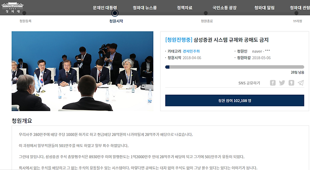
Task: Click the petition title 삼성증권 시스템 규제와 공매도 금지
Action: (x=231, y=40)
